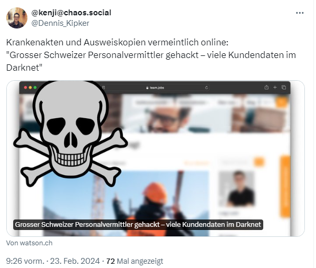The image size is (316, 268).
Task: Click the tab overview icon in preview
Action: (284, 88)
